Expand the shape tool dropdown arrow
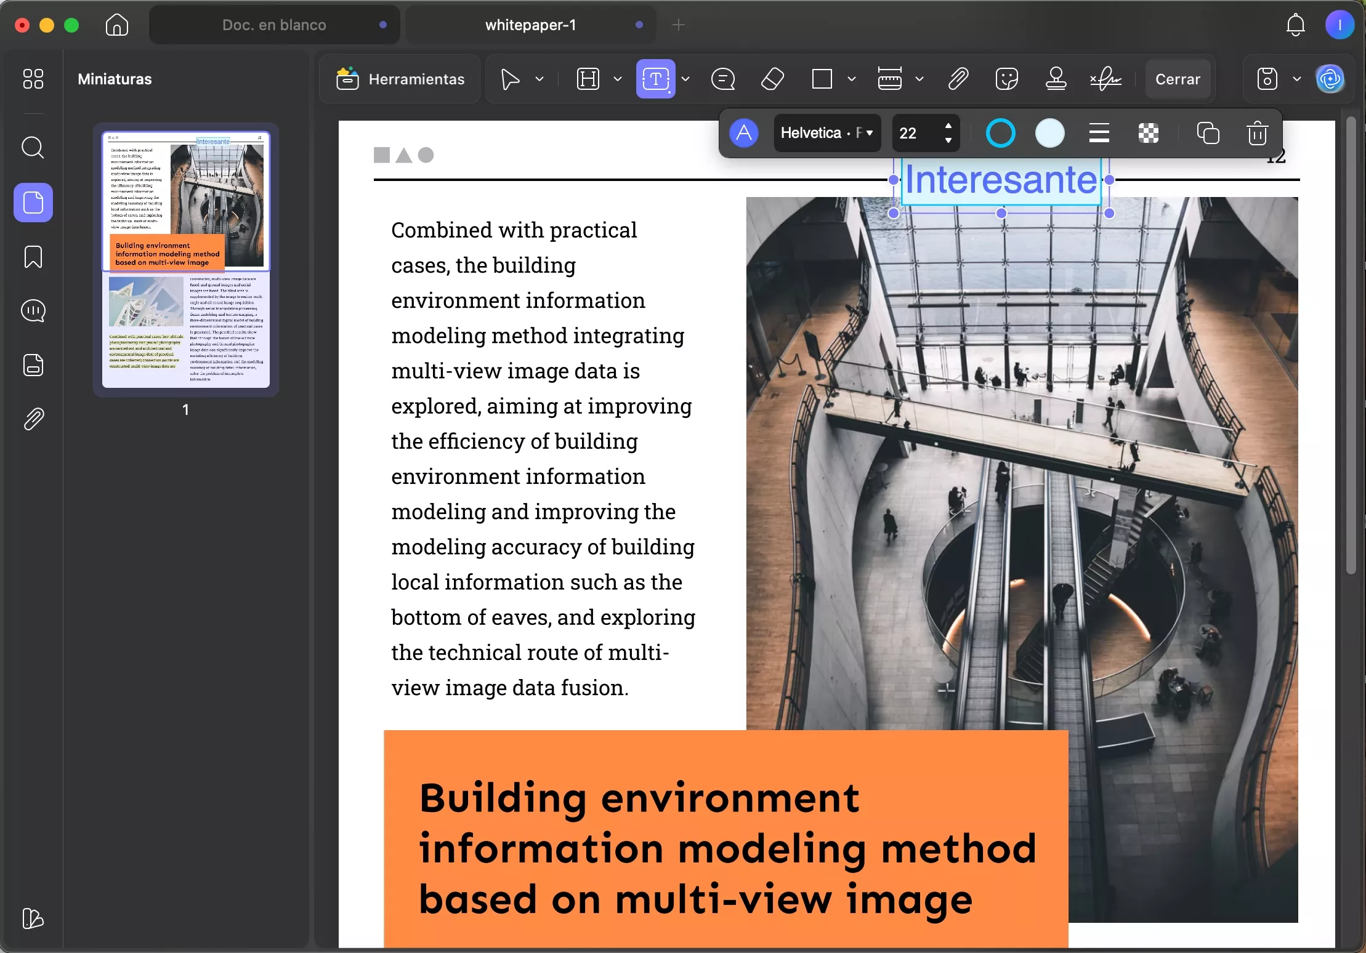The width and height of the screenshot is (1366, 953). (x=852, y=79)
